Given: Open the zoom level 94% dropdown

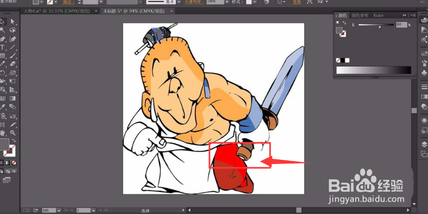Looking at the screenshot, I should [x=59, y=210].
